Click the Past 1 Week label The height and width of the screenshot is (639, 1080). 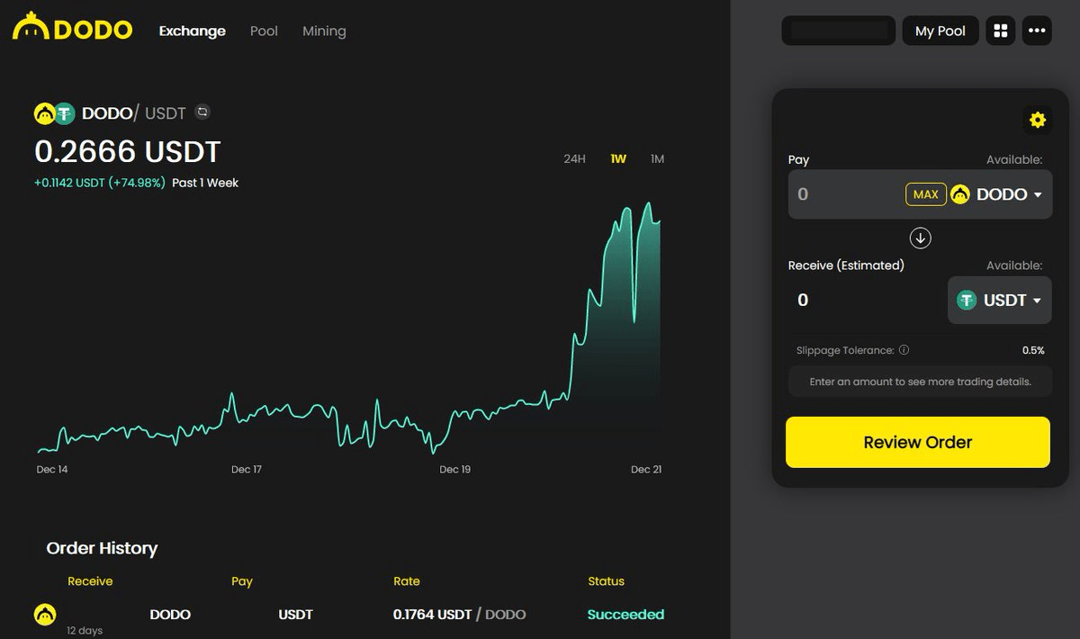click(x=205, y=183)
